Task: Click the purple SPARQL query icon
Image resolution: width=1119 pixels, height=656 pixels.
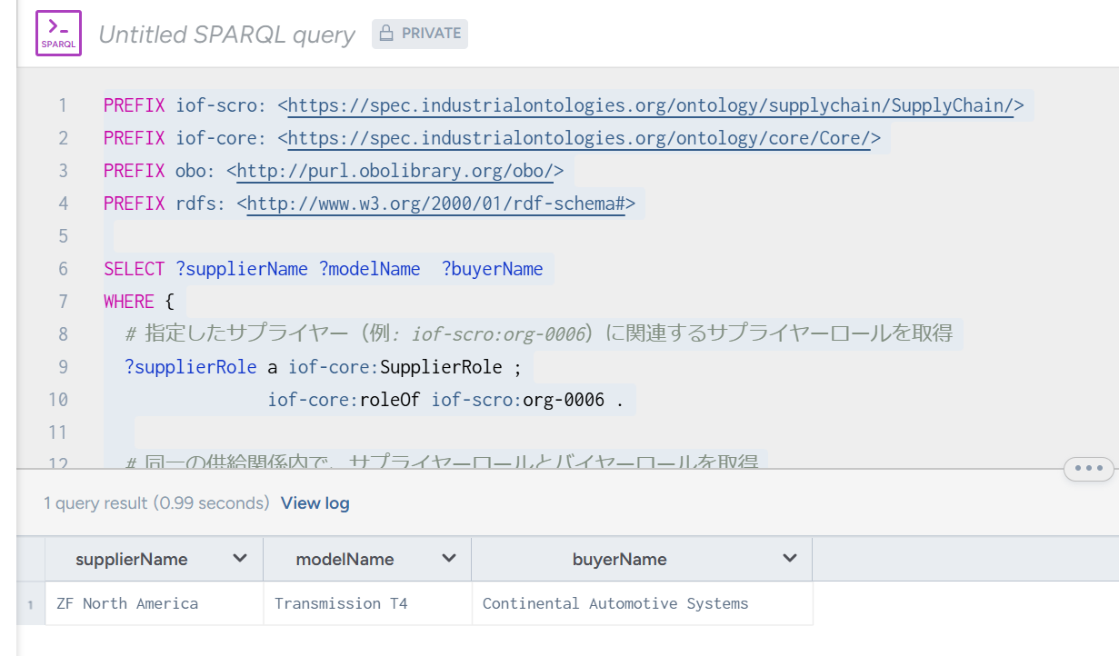Action: coord(58,34)
